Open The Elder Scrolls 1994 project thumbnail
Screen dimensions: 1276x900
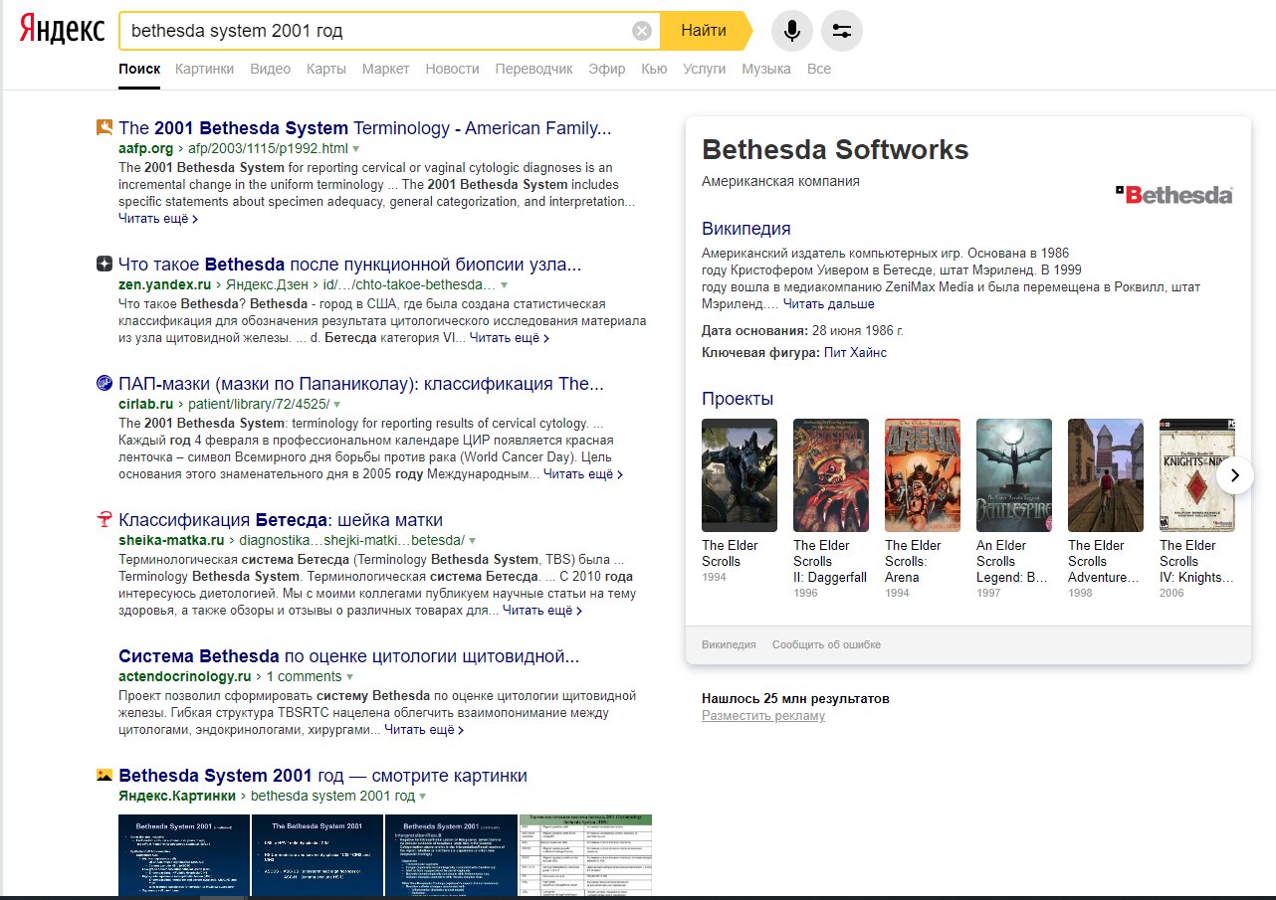[740, 475]
